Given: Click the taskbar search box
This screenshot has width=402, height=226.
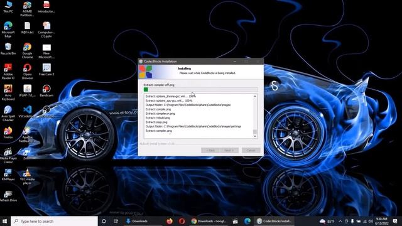Looking at the screenshot, I should [x=54, y=221].
